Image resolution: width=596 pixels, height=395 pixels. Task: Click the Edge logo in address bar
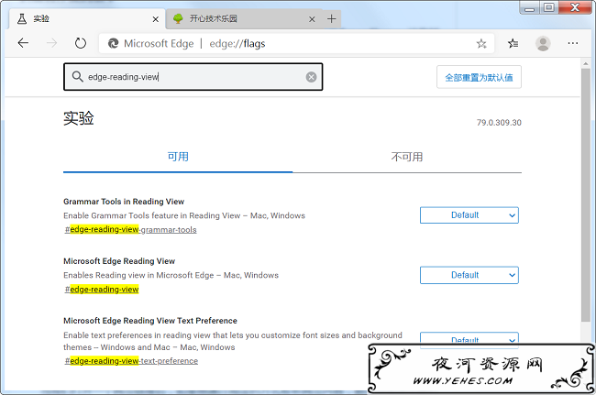(x=113, y=44)
